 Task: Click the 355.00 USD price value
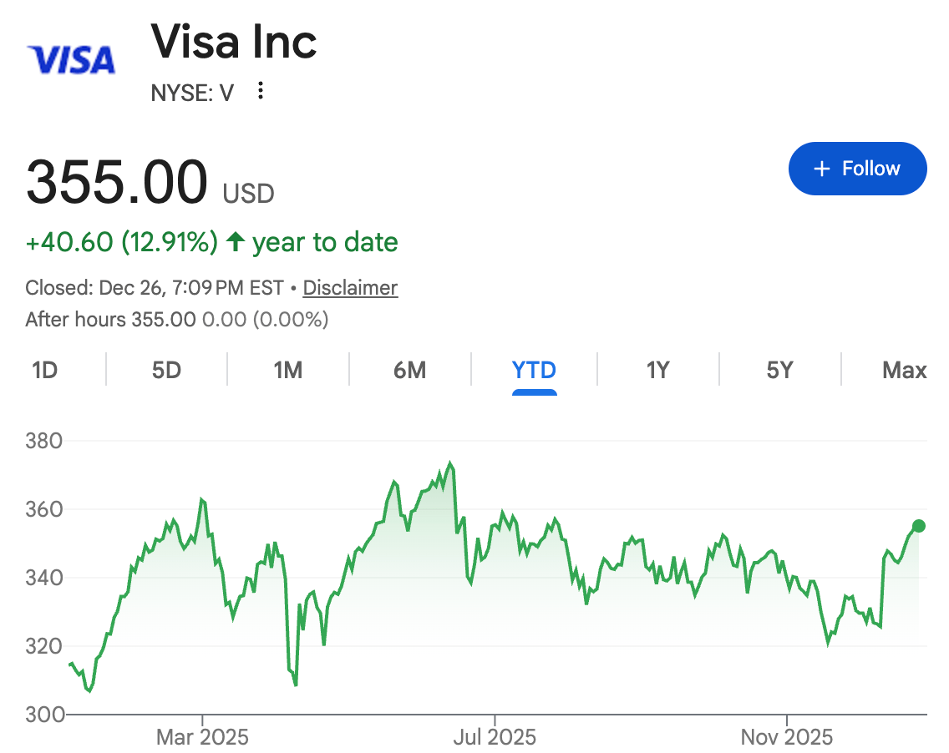click(150, 182)
